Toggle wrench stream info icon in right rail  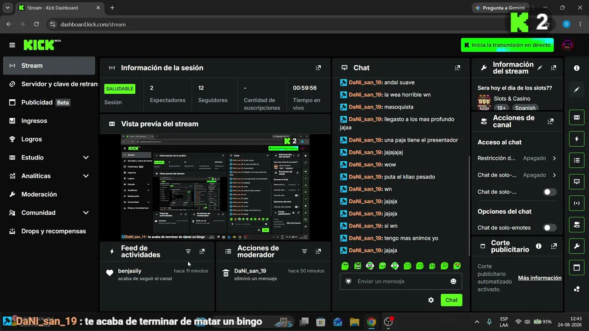(x=577, y=246)
